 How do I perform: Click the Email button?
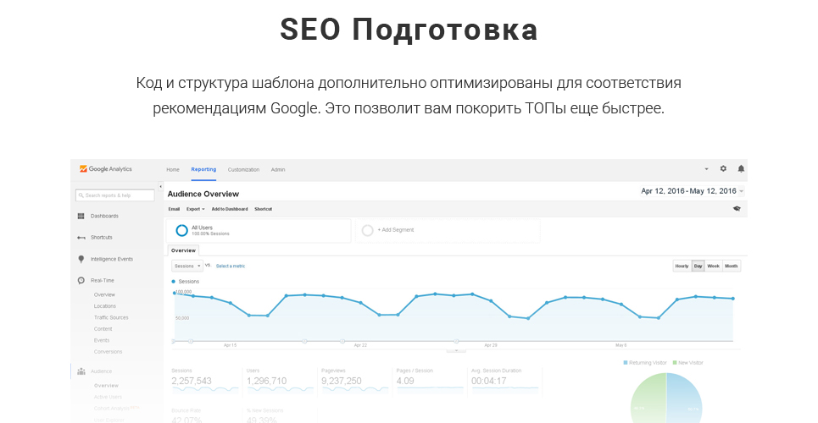click(174, 209)
